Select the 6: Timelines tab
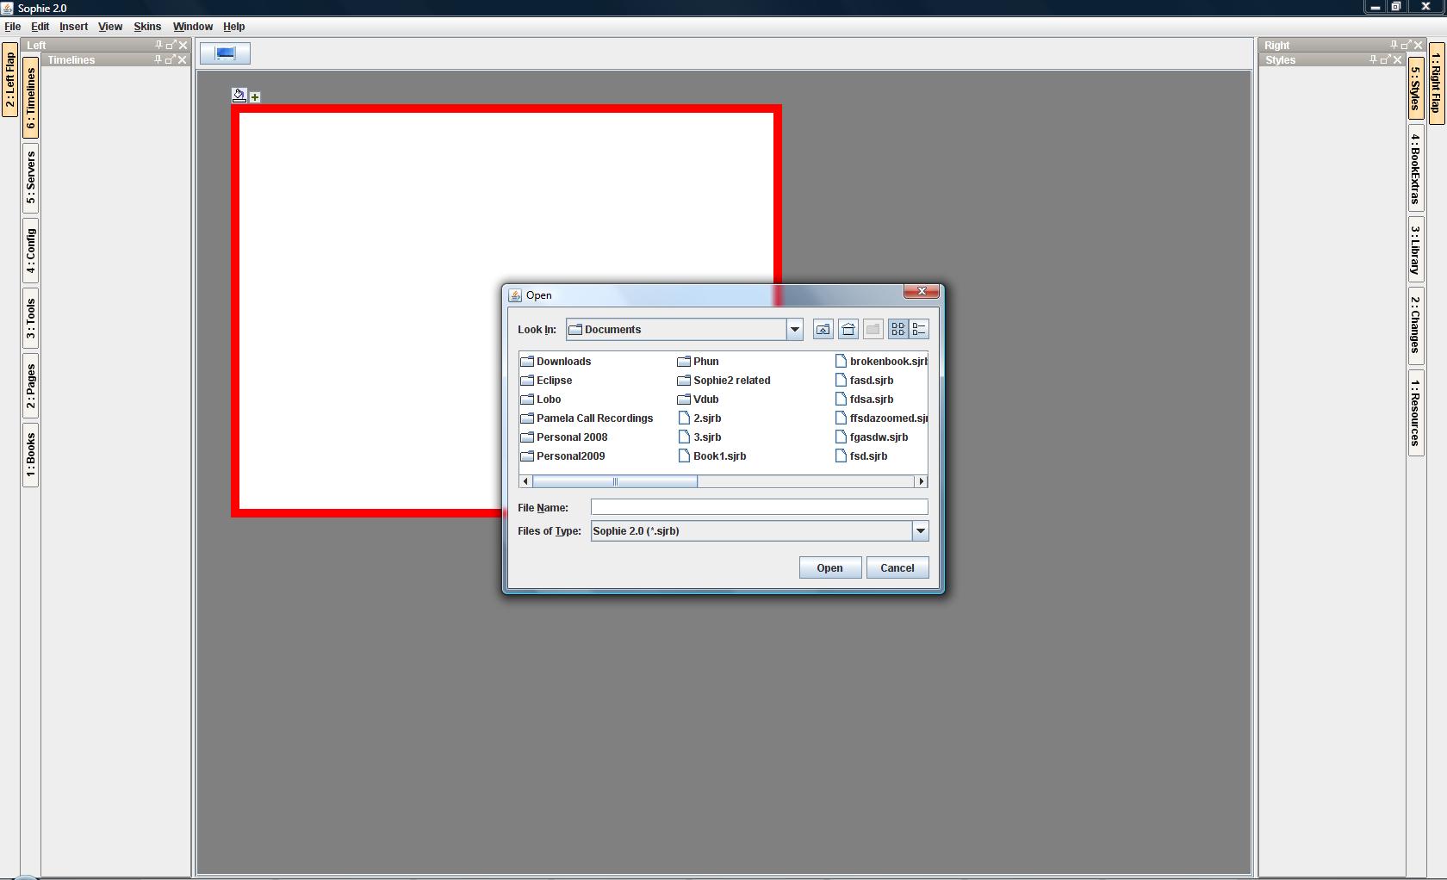The height and width of the screenshot is (880, 1447). [30, 98]
